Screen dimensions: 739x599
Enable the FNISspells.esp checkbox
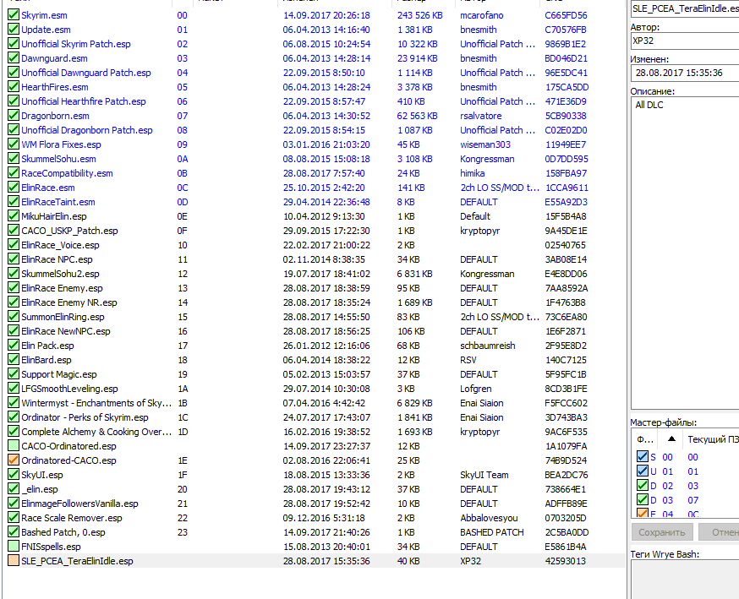[x=14, y=547]
